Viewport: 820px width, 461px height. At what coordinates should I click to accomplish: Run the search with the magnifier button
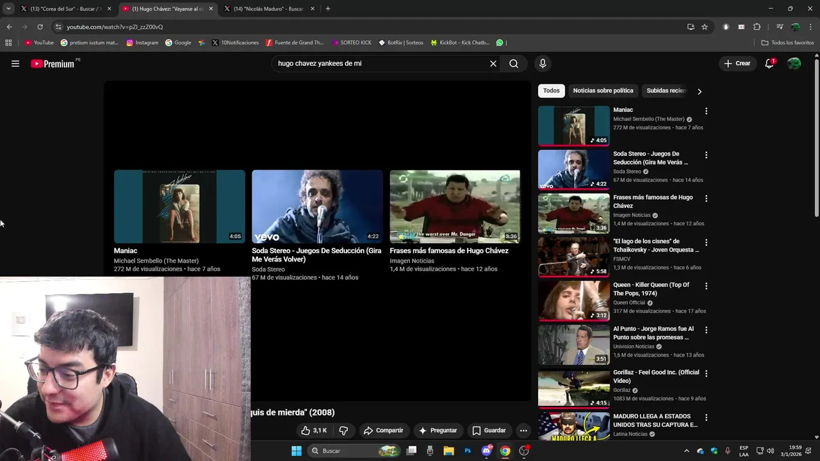(x=514, y=63)
